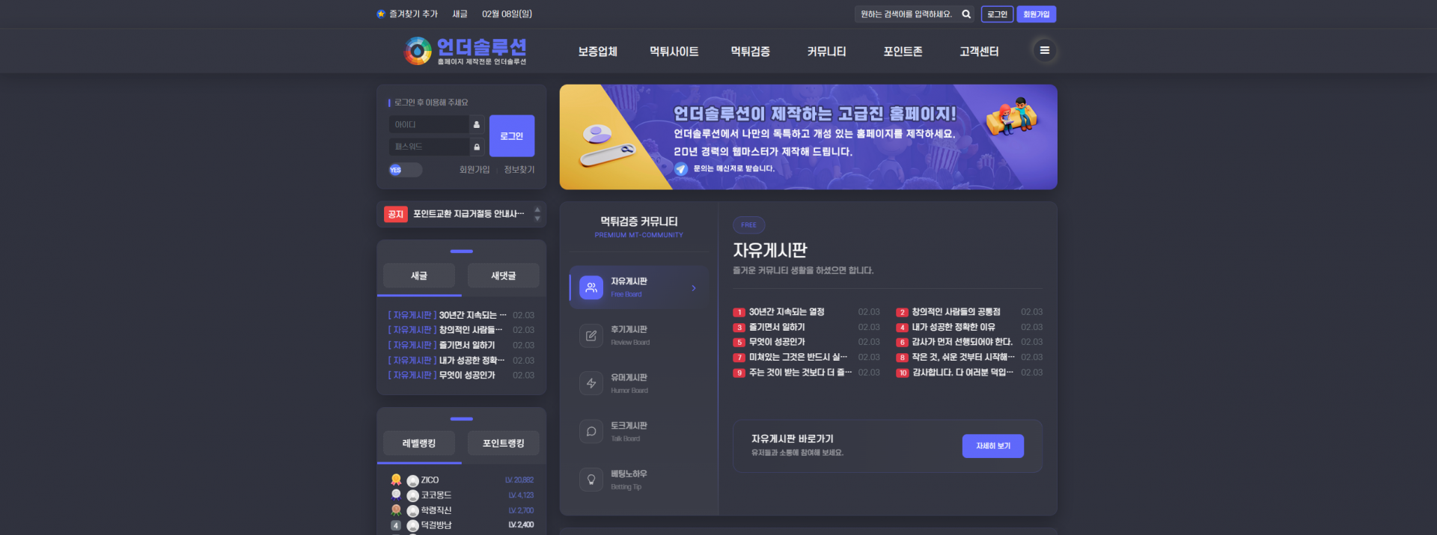Select 유머게시판 Humor Board item
The image size is (1437, 535).
pyautogui.click(x=638, y=383)
